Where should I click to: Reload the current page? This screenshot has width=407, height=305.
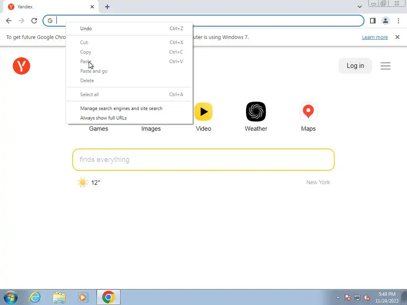coord(34,21)
